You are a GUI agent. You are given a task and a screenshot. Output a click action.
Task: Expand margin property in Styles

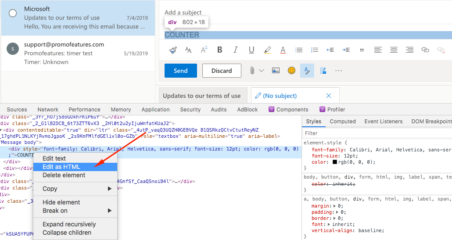pyautogui.click(x=335, y=206)
